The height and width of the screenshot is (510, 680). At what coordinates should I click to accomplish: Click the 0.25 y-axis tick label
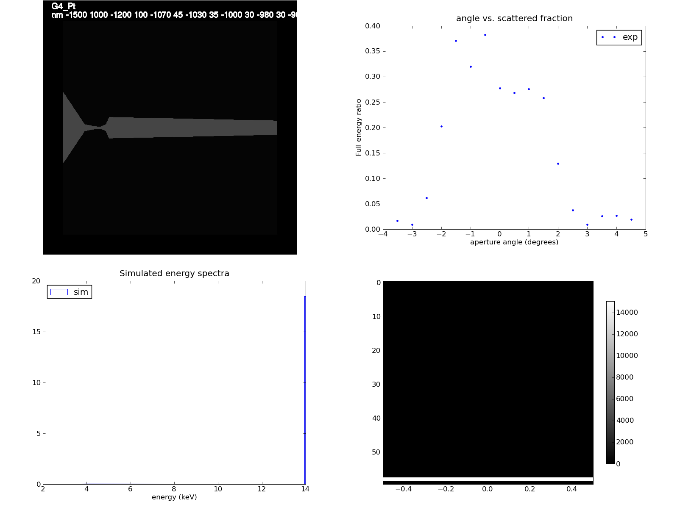coord(373,102)
